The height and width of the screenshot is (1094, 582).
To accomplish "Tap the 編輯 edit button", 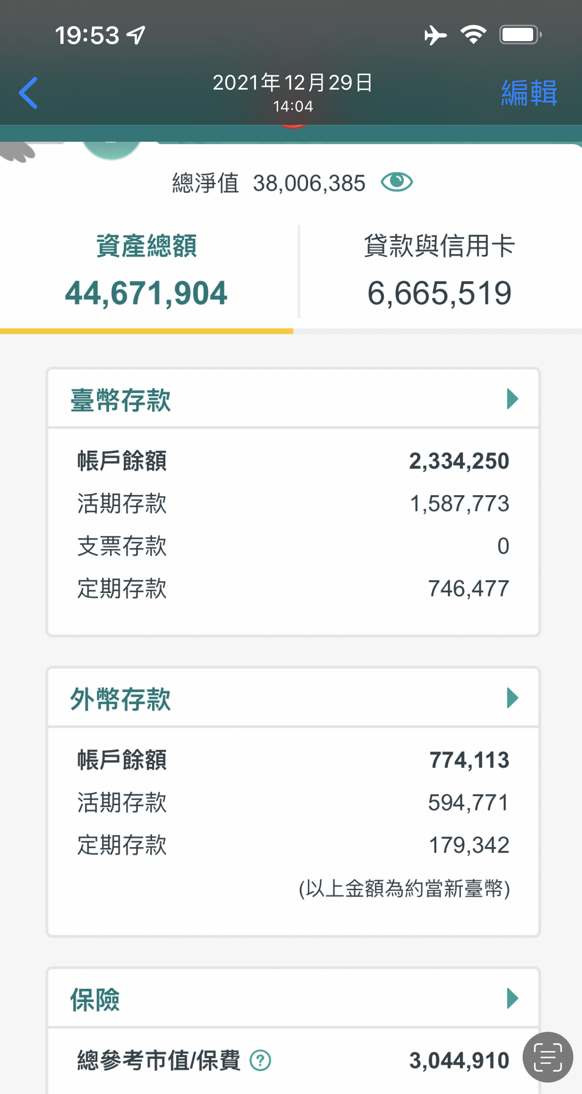I will (x=529, y=93).
